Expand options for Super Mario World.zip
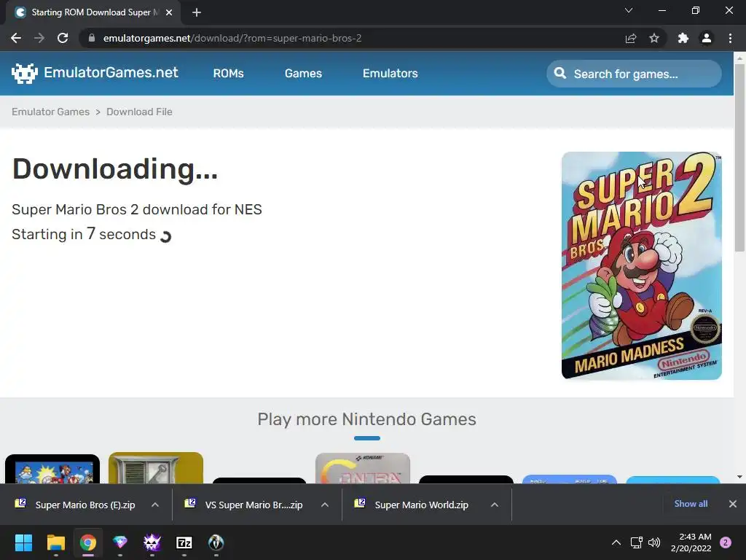The height and width of the screenshot is (560, 746). (495, 505)
